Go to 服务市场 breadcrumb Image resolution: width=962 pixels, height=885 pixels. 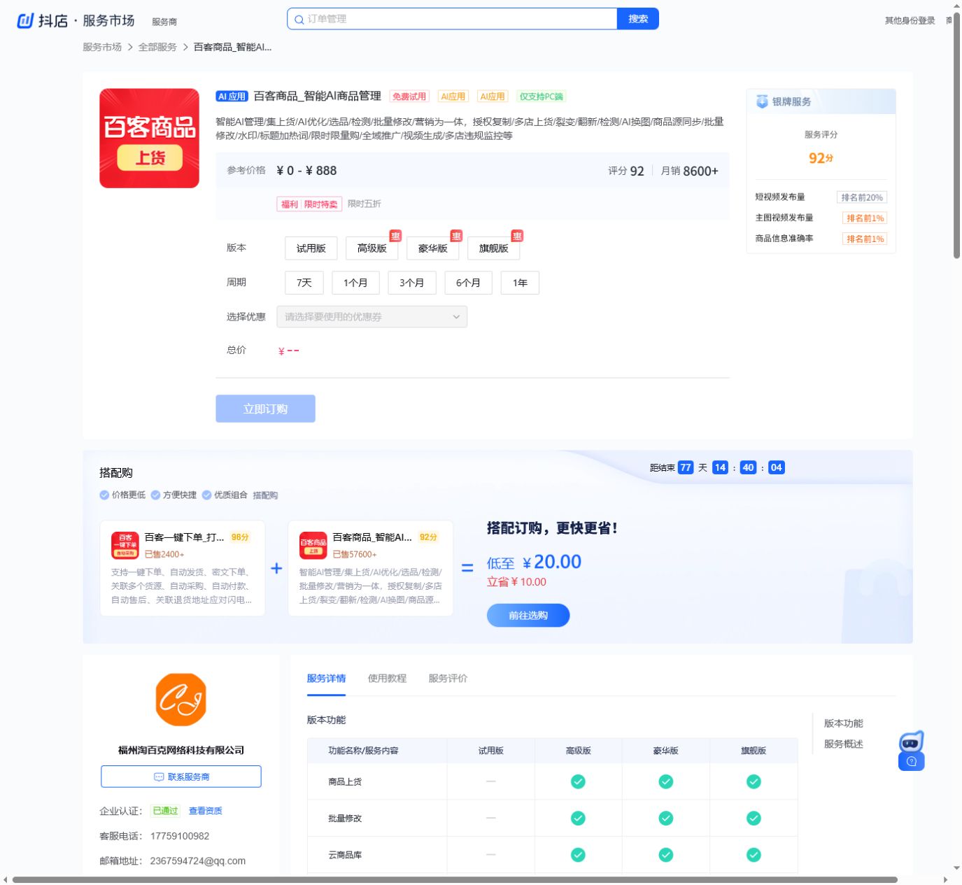[102, 47]
